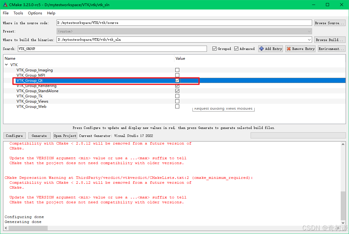Open the Help menu
The image size is (349, 234).
[51, 13]
